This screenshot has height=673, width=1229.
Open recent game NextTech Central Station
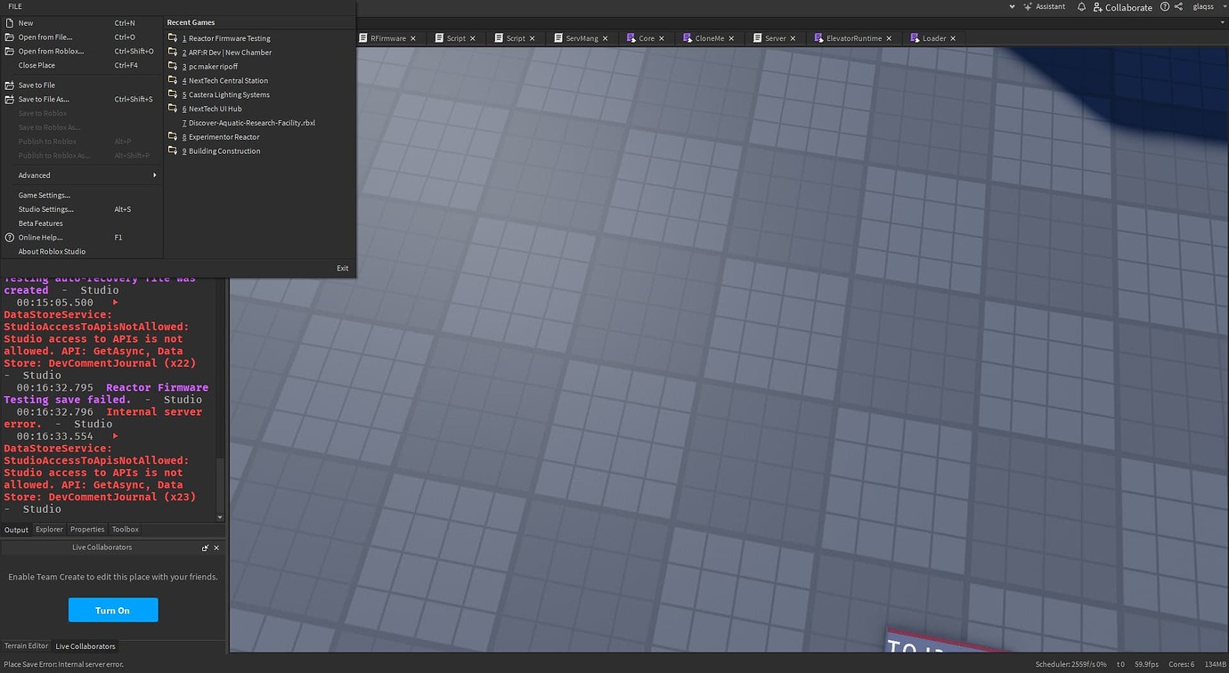[260, 81]
